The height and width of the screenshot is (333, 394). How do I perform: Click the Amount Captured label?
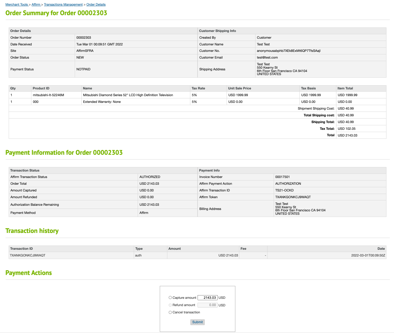(x=23, y=190)
